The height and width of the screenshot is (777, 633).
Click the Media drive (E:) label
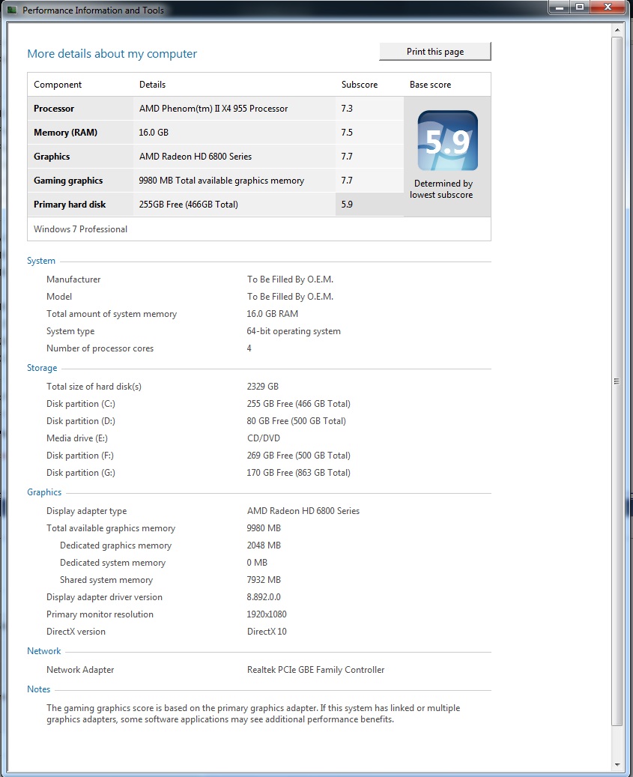tap(76, 438)
